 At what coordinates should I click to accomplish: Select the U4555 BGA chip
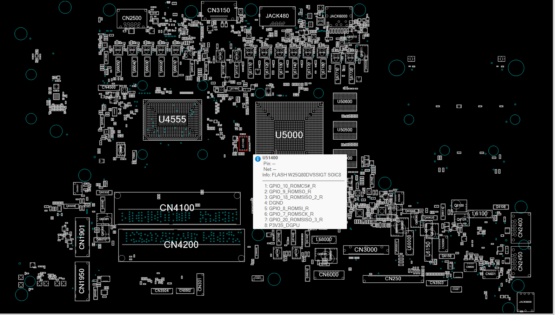click(x=173, y=120)
